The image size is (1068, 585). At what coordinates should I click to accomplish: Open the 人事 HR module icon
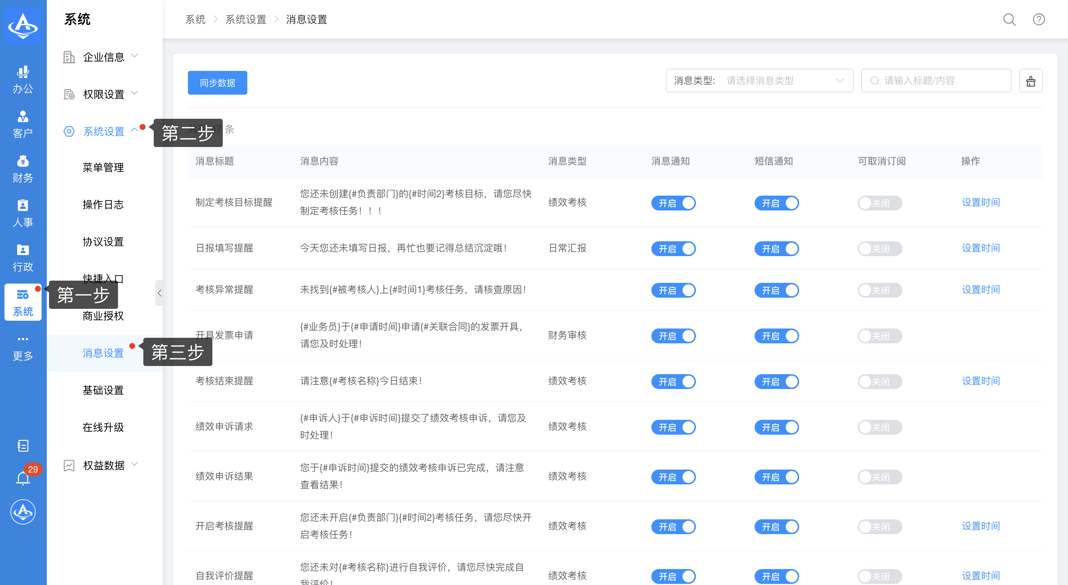point(23,213)
